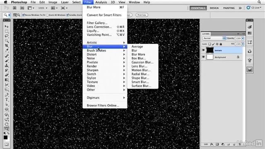Viewport: 265px width, 149px height.
Task: Select the Clone Stamp tool
Action: [7, 65]
